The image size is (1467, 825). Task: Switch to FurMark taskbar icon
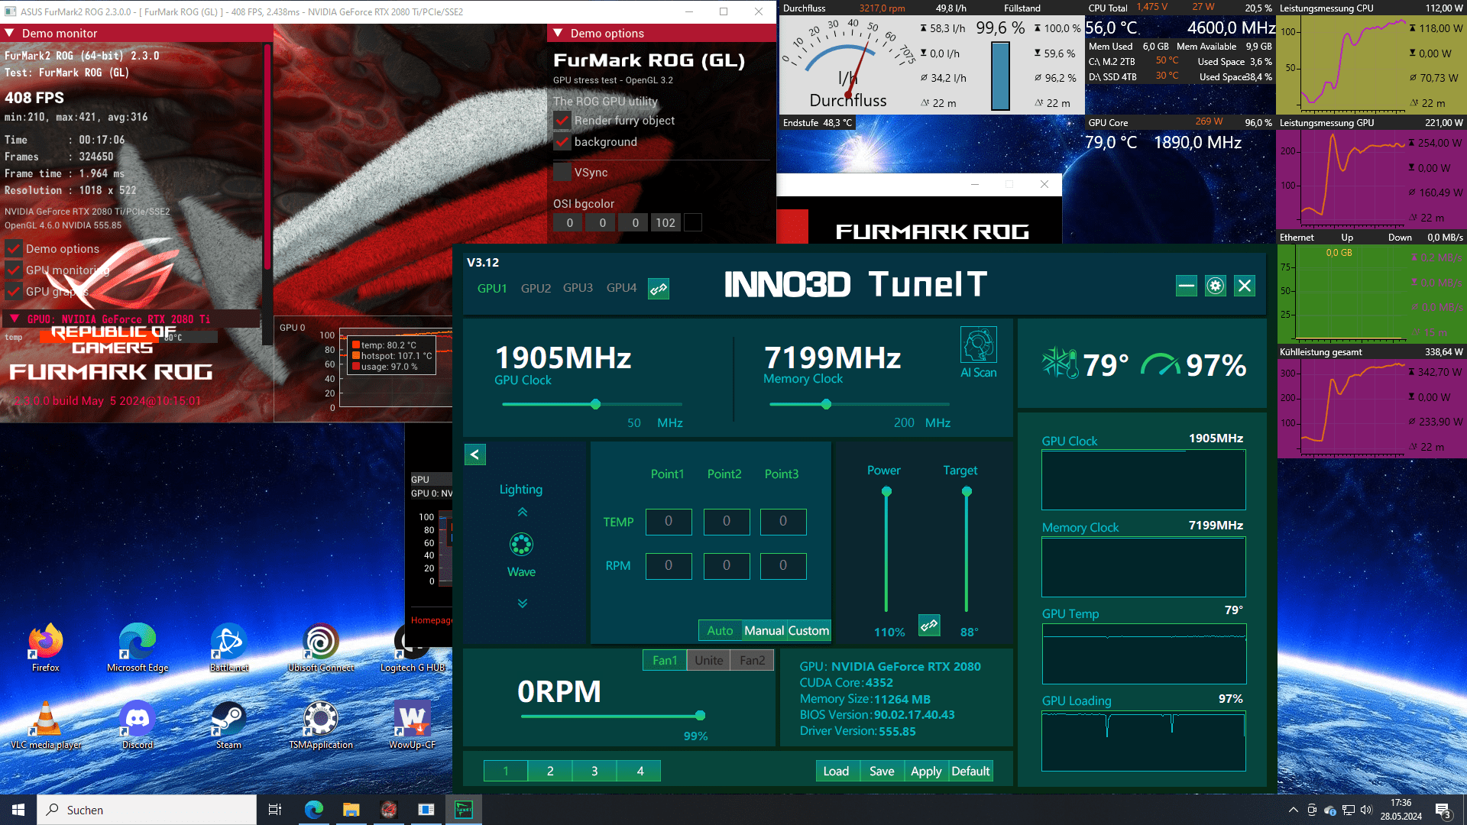pyautogui.click(x=389, y=810)
